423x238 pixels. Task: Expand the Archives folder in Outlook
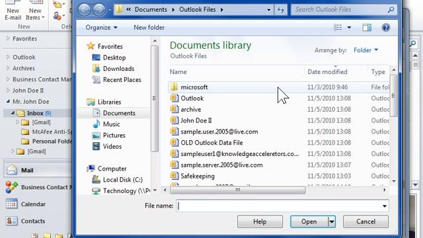click(x=8, y=68)
